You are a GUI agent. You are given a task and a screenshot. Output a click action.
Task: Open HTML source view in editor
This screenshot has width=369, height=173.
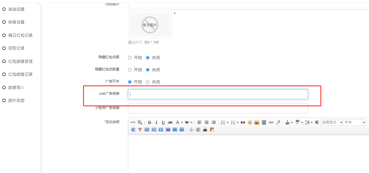click(x=133, y=122)
